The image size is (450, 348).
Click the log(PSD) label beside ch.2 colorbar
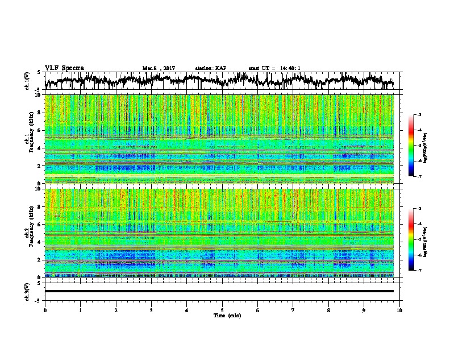425,242
